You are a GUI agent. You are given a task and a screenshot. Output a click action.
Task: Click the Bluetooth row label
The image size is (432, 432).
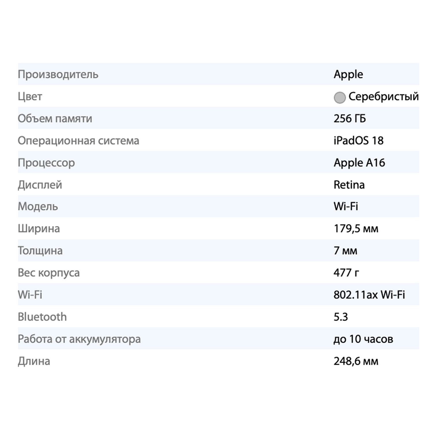tap(42, 317)
